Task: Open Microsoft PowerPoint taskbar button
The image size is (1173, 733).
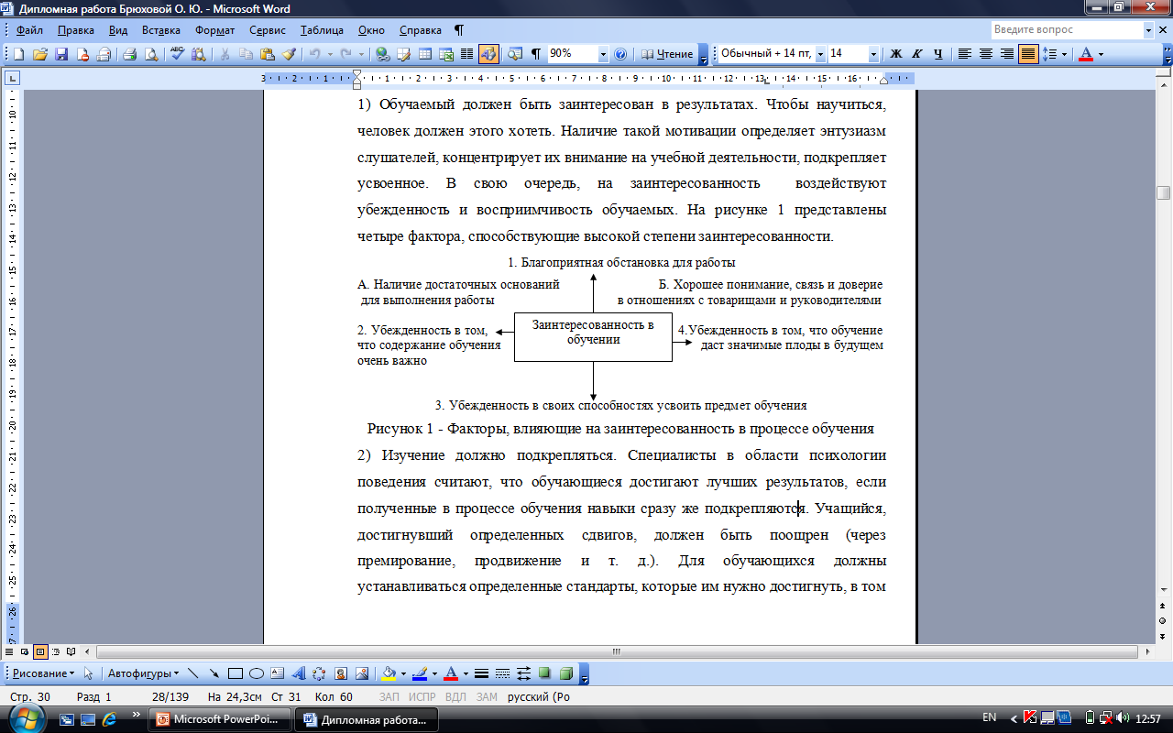Action: (x=221, y=719)
